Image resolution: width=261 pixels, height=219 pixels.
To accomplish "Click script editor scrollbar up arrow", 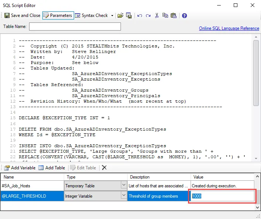I will point(256,37).
